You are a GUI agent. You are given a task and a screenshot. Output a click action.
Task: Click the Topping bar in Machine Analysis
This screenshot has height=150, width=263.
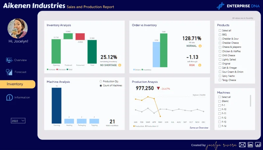pos(94,121)
